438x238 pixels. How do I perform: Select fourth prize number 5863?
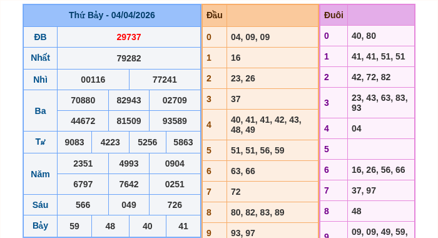point(183,142)
